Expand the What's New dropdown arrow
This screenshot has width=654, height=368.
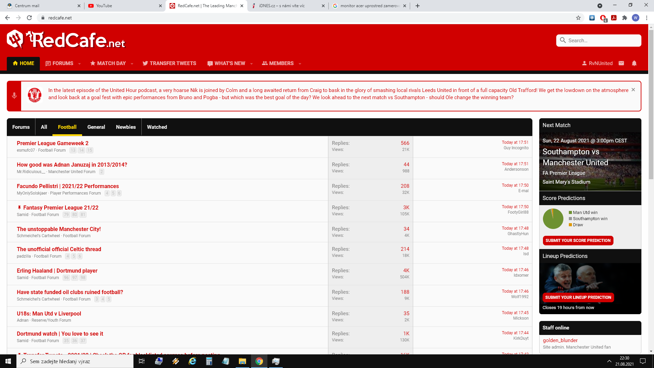pyautogui.click(x=251, y=64)
